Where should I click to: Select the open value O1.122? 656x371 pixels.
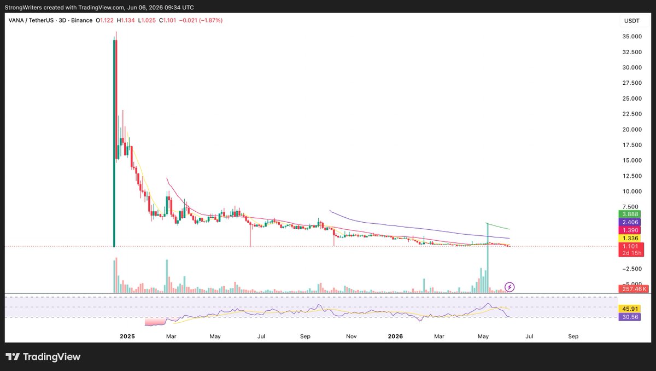(x=106, y=20)
